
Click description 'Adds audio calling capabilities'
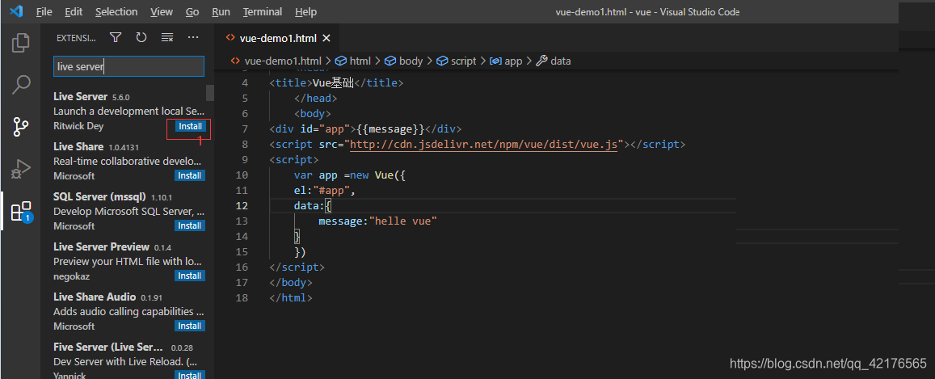coord(128,311)
